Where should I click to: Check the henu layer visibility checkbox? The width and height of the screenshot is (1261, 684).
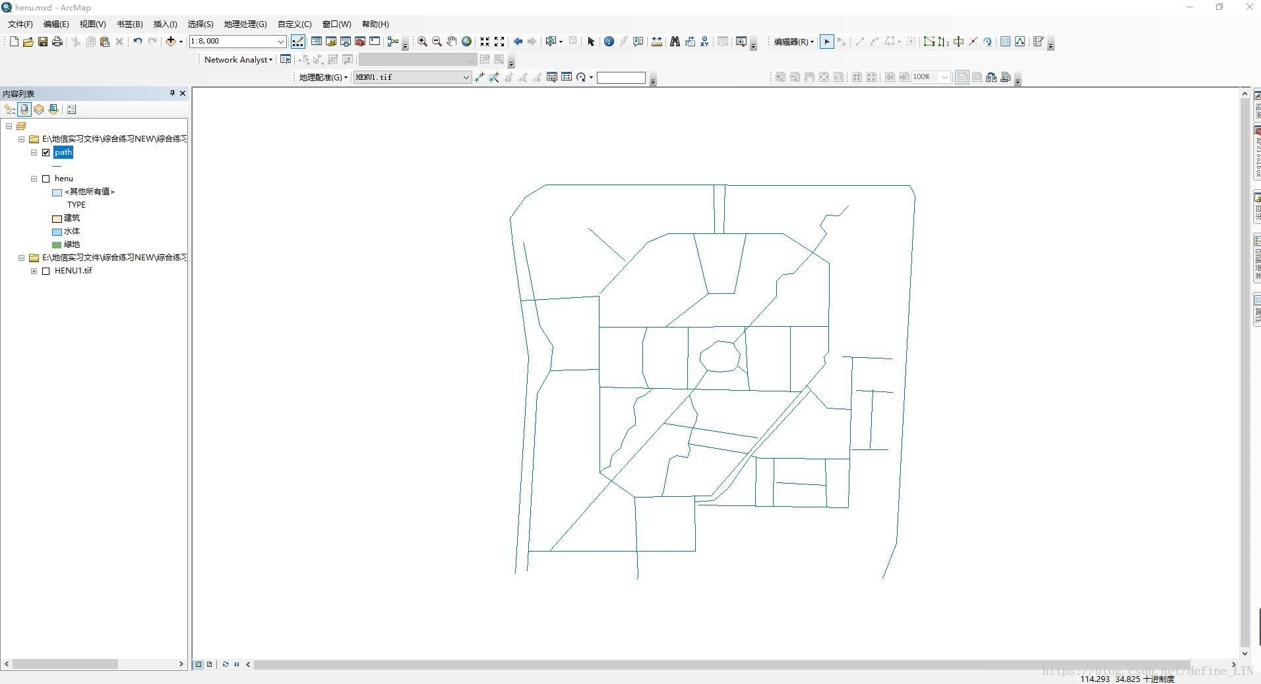pyautogui.click(x=46, y=179)
